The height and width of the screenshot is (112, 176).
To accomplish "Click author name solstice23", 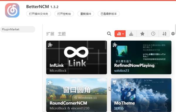I will pyautogui.click(x=121, y=70).
